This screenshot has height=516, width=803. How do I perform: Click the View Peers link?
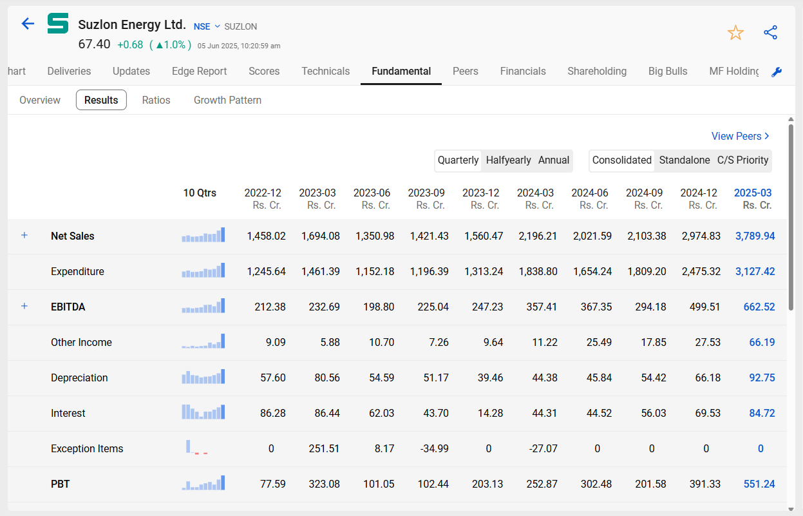click(741, 136)
